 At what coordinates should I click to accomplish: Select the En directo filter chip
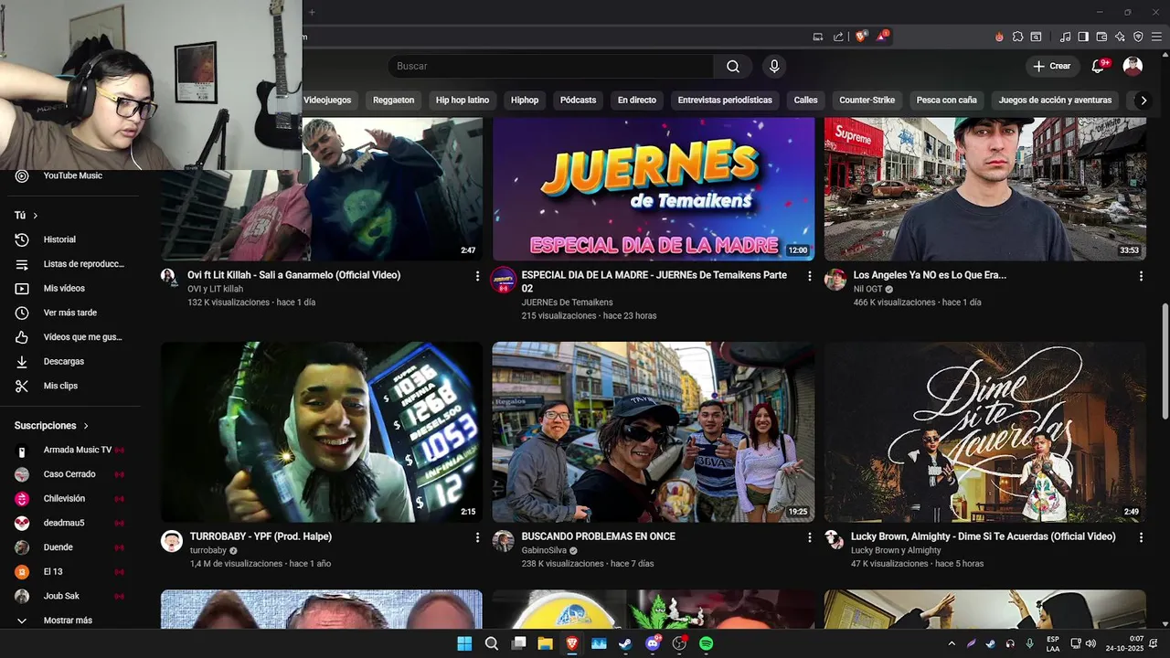[637, 100]
